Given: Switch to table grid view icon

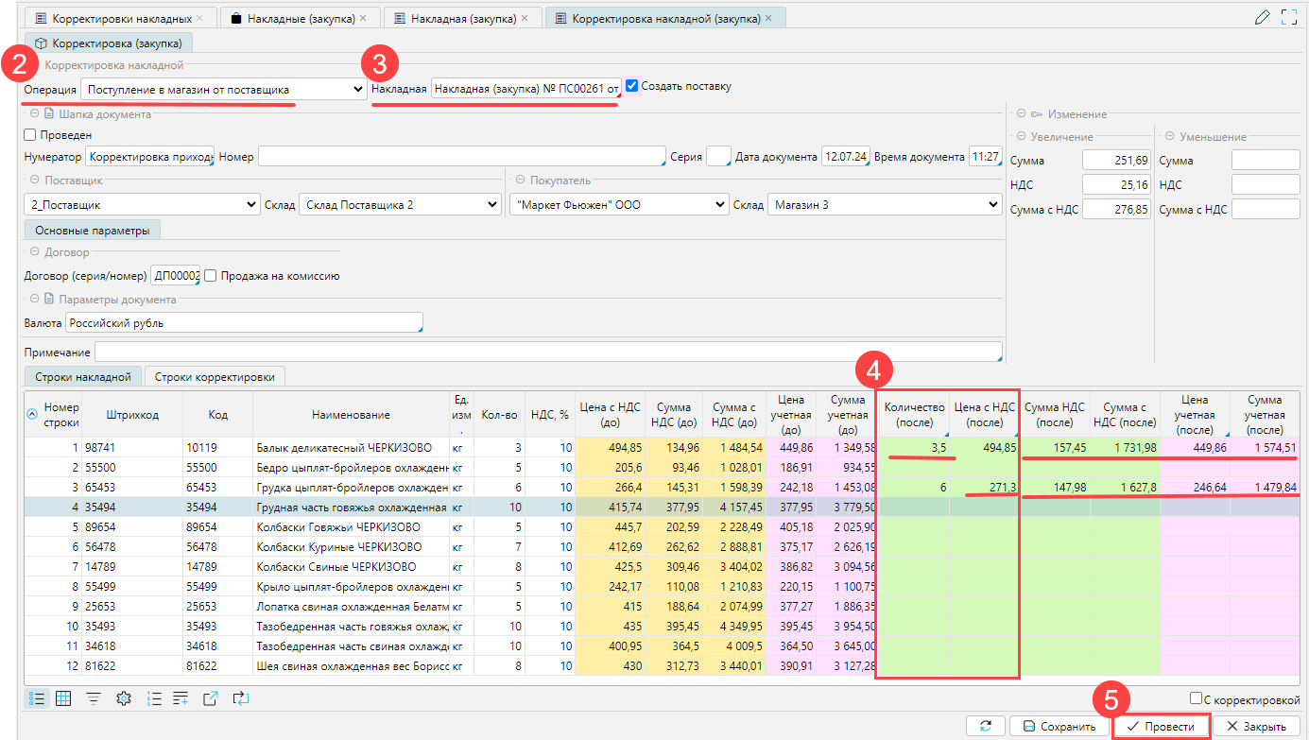Looking at the screenshot, I should [64, 698].
